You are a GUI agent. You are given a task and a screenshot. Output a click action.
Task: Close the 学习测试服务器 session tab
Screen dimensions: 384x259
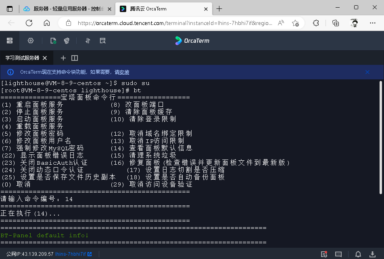(x=44, y=58)
